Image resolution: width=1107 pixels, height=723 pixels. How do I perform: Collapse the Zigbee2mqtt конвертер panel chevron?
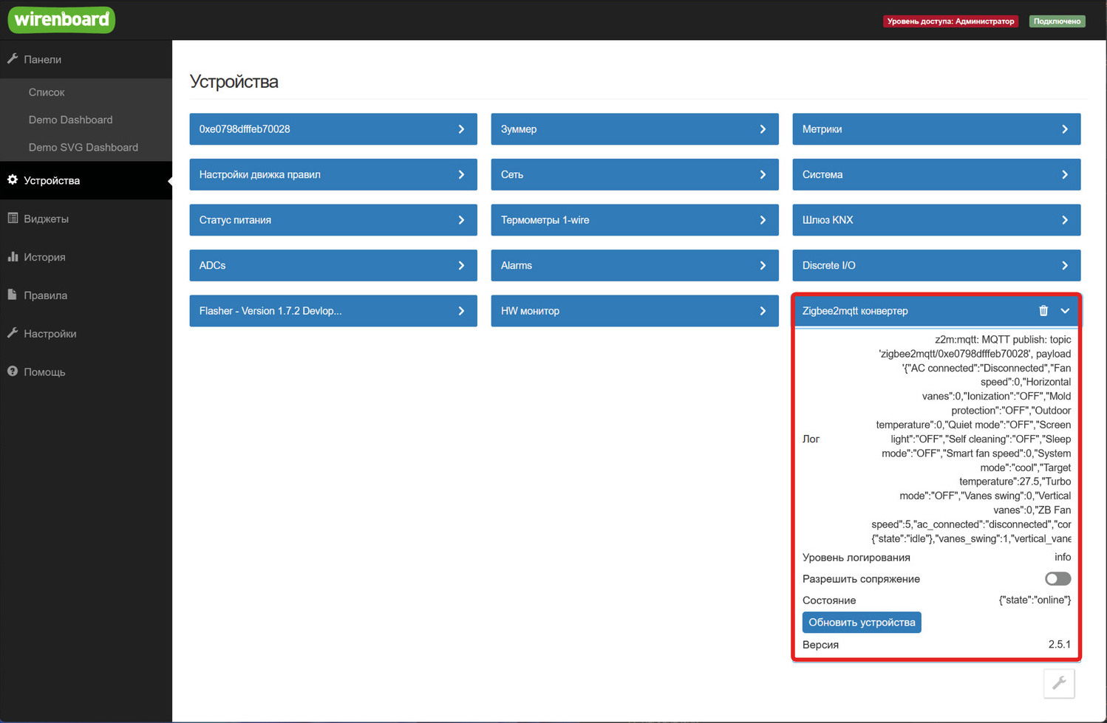coord(1065,311)
